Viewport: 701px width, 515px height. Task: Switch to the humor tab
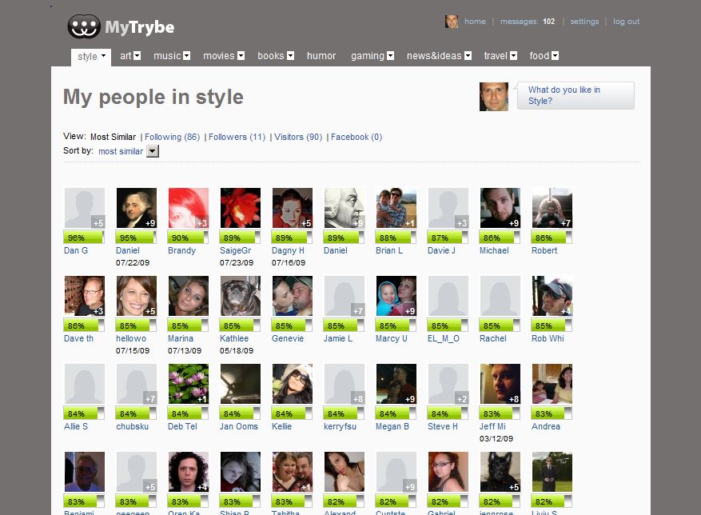(x=321, y=56)
